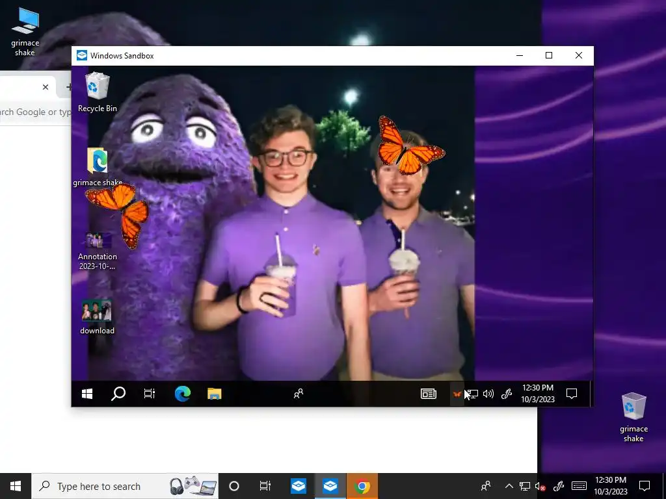The width and height of the screenshot is (666, 499).
Task: Close the Chrome tab behind the Sandbox
Action: [46, 87]
